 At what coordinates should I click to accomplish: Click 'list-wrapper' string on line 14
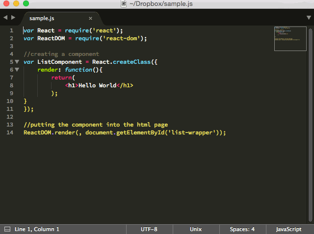tap(192, 132)
